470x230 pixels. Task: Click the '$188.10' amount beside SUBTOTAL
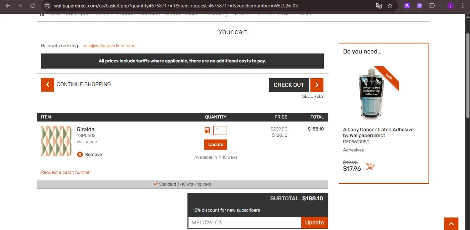[x=313, y=198]
